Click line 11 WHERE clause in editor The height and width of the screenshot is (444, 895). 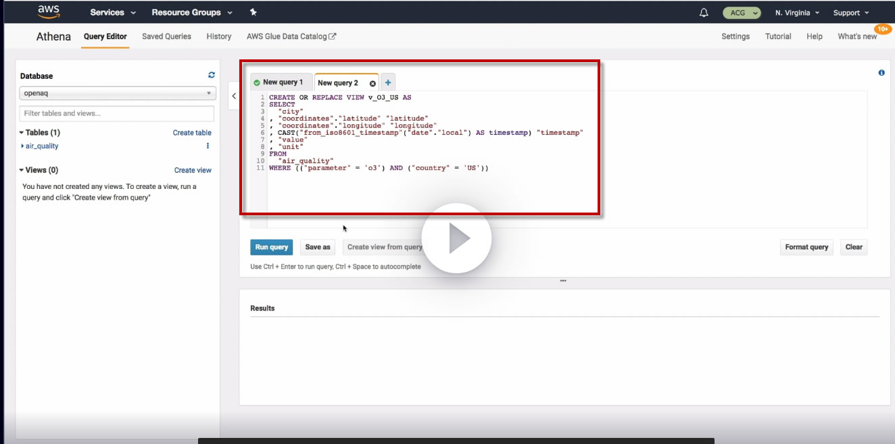coord(379,167)
